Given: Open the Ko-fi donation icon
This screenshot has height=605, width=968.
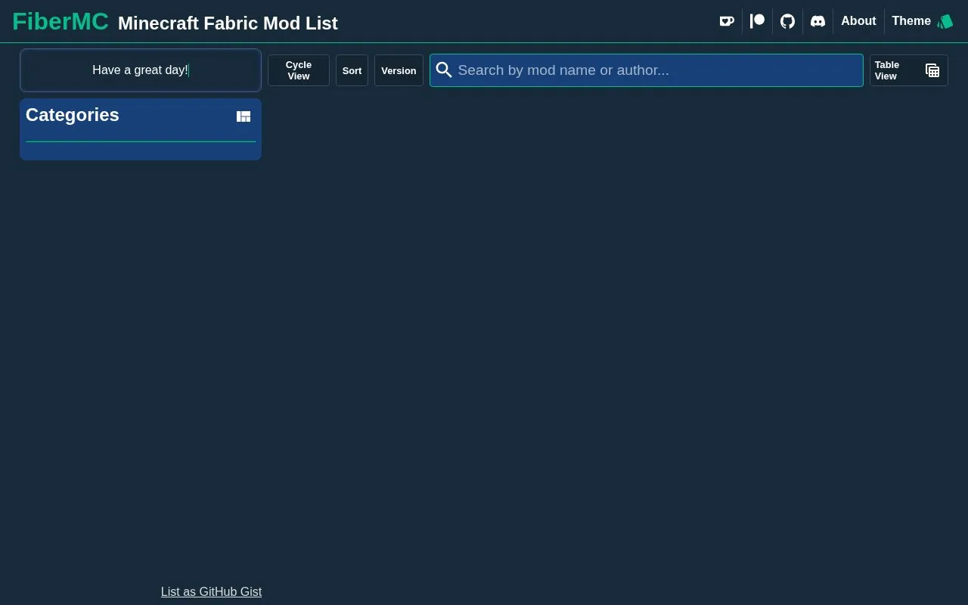Looking at the screenshot, I should tap(727, 21).
